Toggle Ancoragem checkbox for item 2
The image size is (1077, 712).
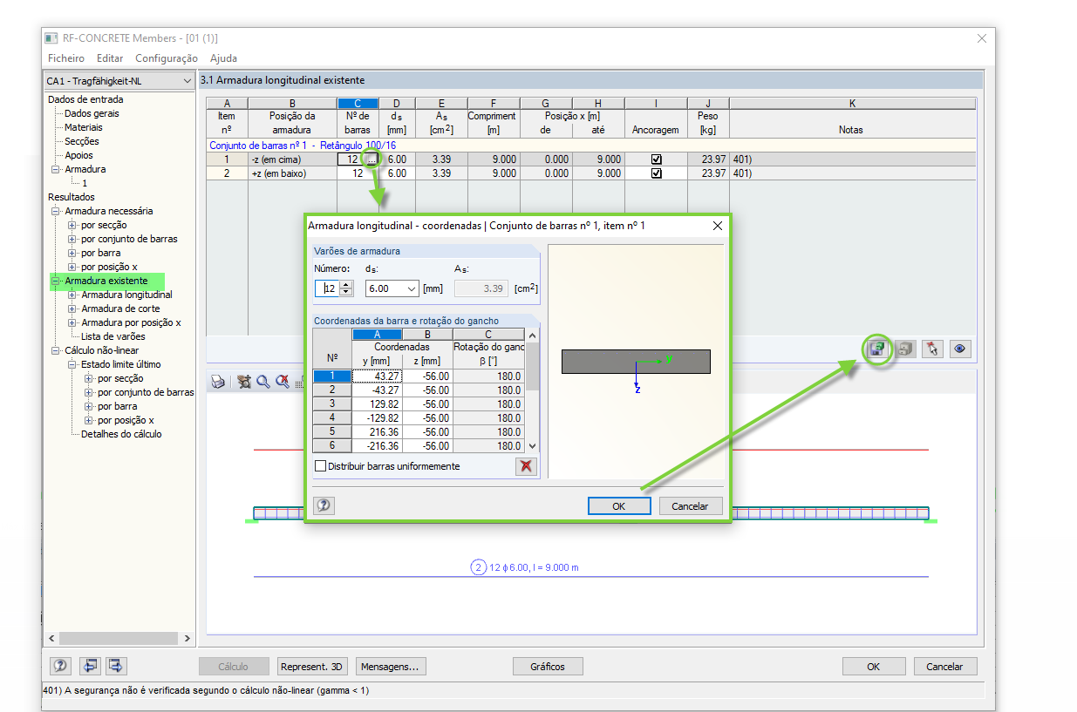click(657, 173)
